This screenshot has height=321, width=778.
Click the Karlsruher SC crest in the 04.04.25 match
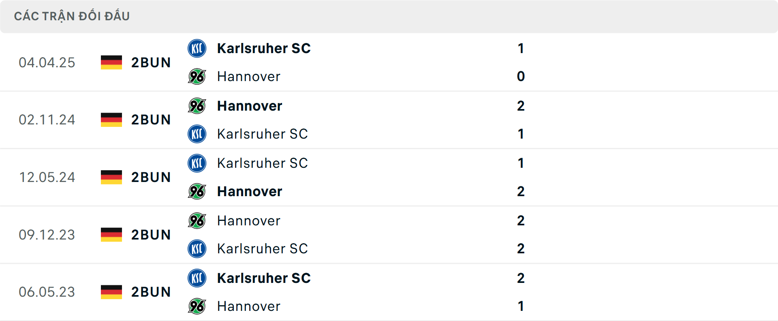(x=197, y=48)
